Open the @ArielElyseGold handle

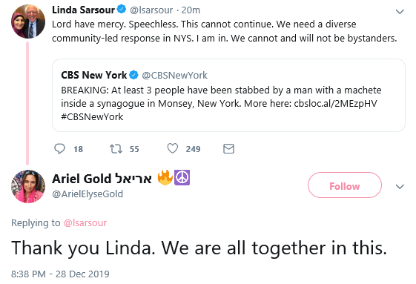click(x=88, y=194)
